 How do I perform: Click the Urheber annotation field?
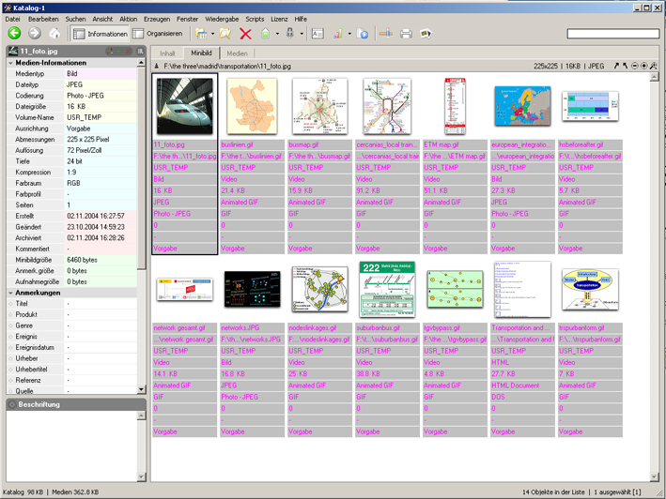101,358
